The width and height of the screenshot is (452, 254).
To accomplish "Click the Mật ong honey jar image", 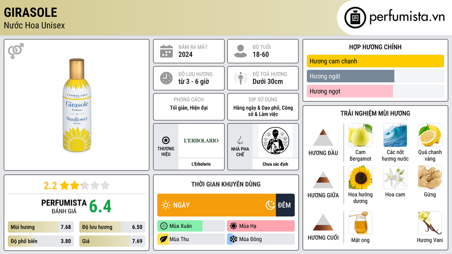I will [x=360, y=223].
